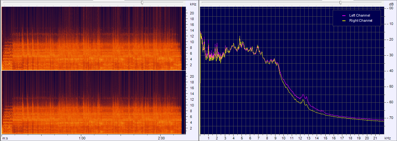
Task: Click the yellow Right Channel legend line
Action: [344, 20]
